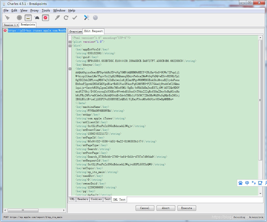The height and width of the screenshot is (222, 267).
Task: Open the File menu
Action: point(6,10)
